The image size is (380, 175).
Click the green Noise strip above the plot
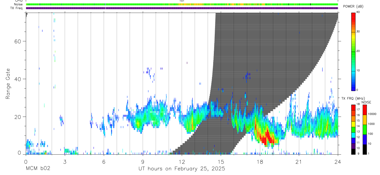[182, 4]
